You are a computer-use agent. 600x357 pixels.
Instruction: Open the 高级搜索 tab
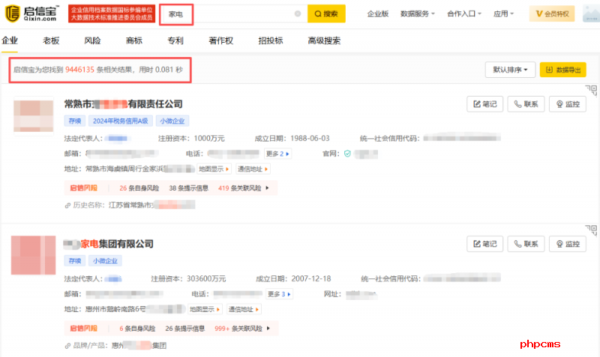coord(324,40)
